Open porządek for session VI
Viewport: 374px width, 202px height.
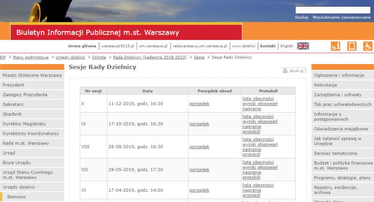pyautogui.click(x=199, y=190)
